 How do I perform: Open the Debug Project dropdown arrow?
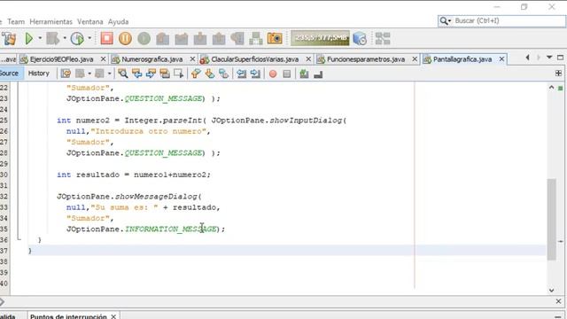click(x=65, y=38)
